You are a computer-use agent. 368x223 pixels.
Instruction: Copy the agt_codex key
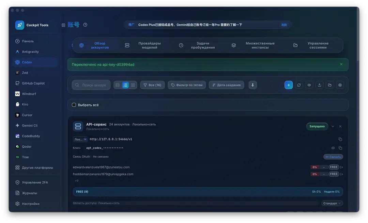340,148
